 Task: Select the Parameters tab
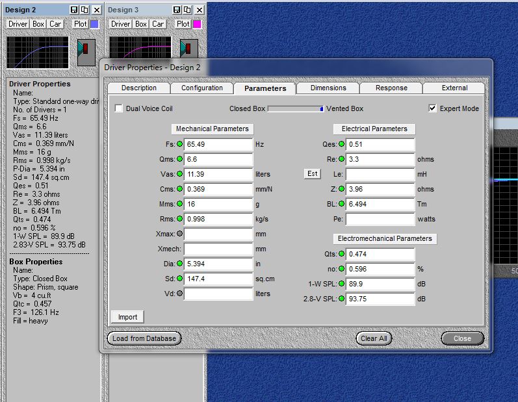tap(265, 88)
